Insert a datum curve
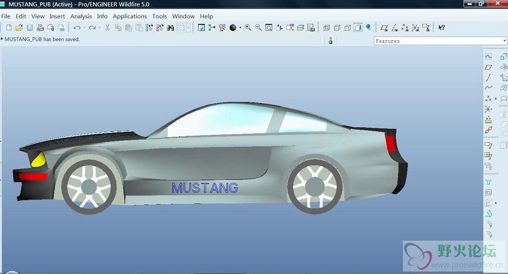Viewport: 508px width, 274px height. coord(488,88)
